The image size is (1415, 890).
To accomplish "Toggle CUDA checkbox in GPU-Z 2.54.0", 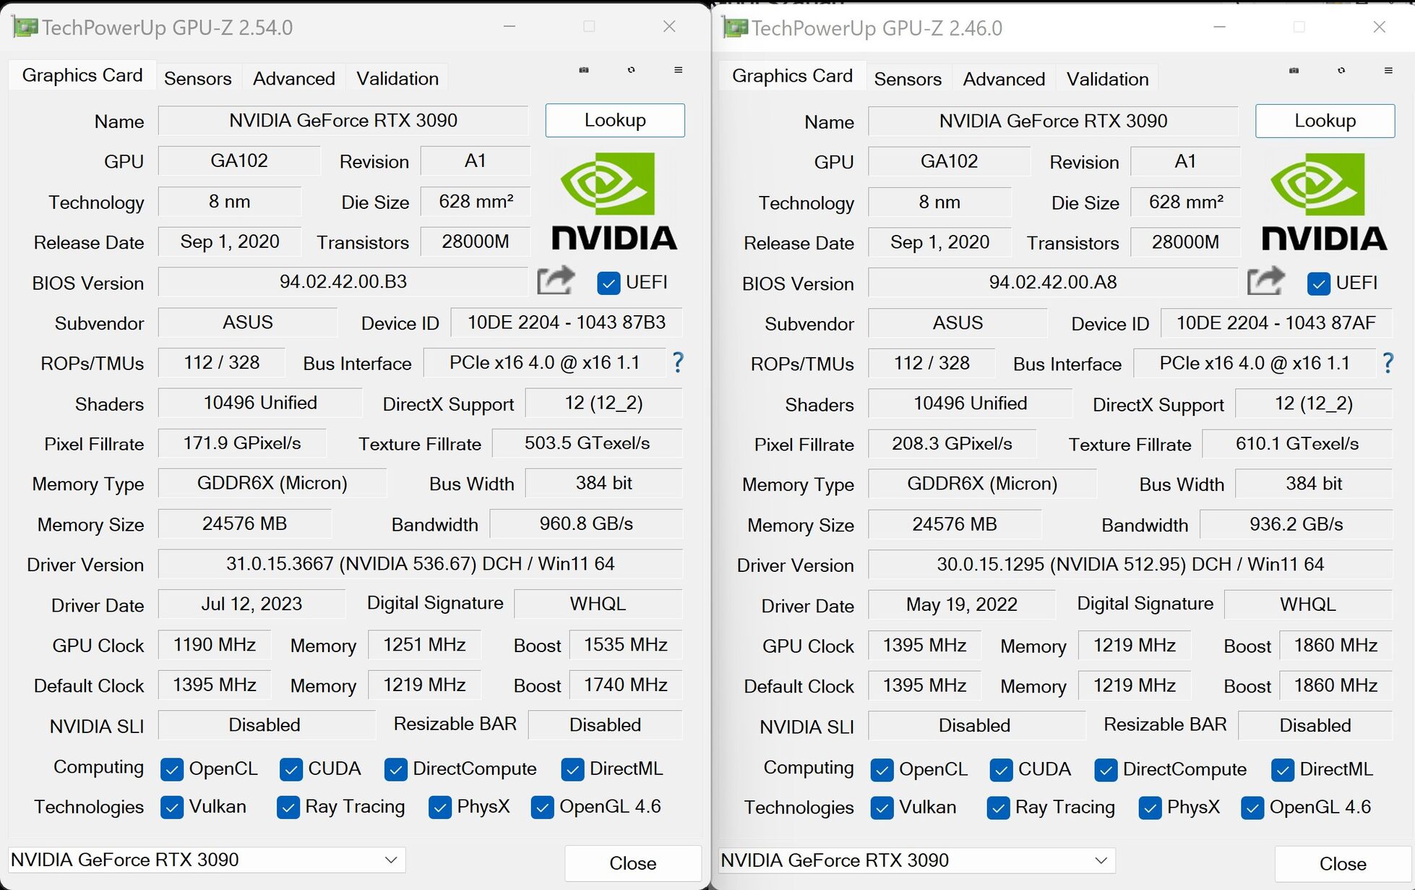I will point(291,769).
